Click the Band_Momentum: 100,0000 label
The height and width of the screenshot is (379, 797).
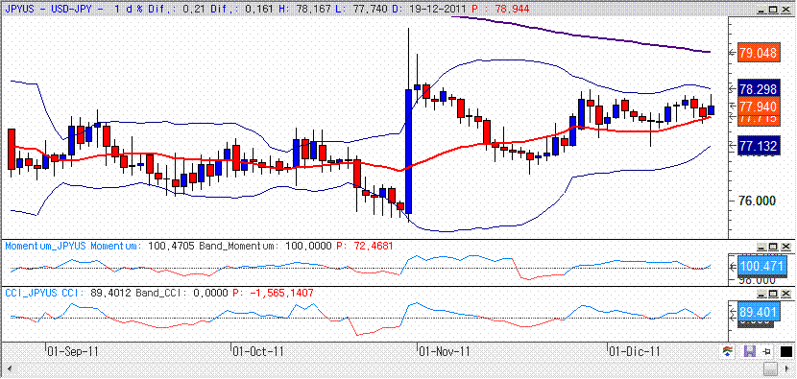coord(266,246)
